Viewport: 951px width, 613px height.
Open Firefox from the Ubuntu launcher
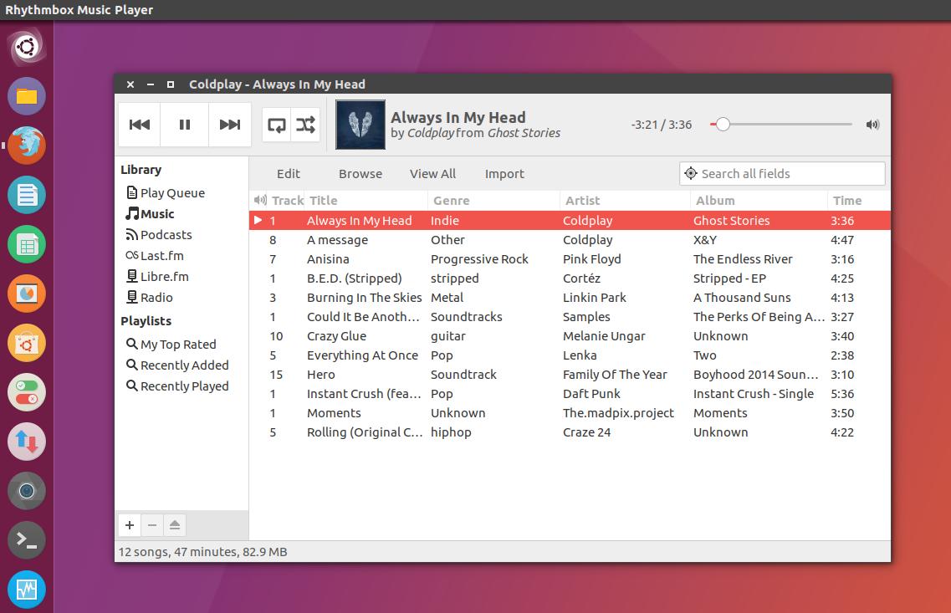[x=27, y=146]
